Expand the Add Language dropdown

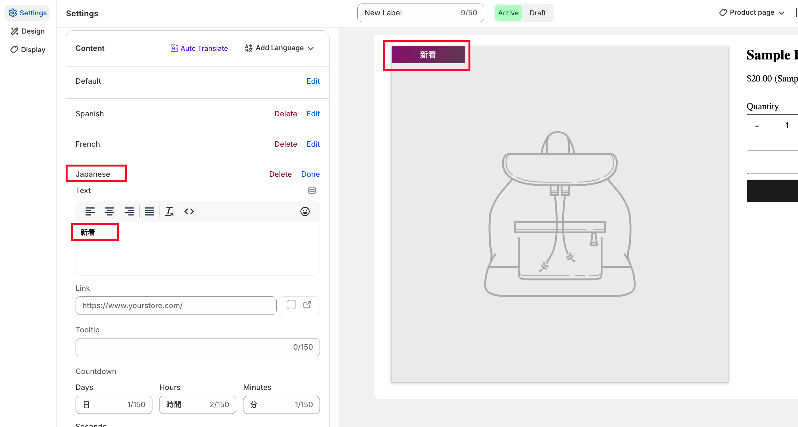tap(279, 48)
